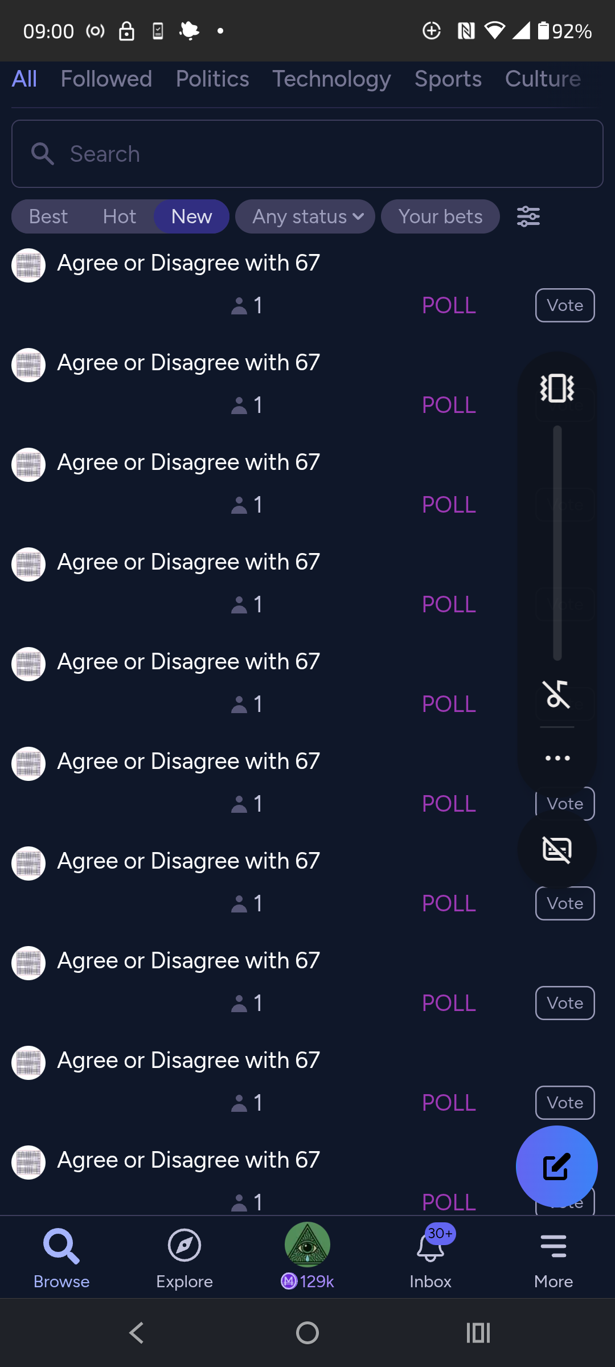The width and height of the screenshot is (615, 1367).
Task: Toggle vibrate ringer mode icon
Action: point(557,388)
